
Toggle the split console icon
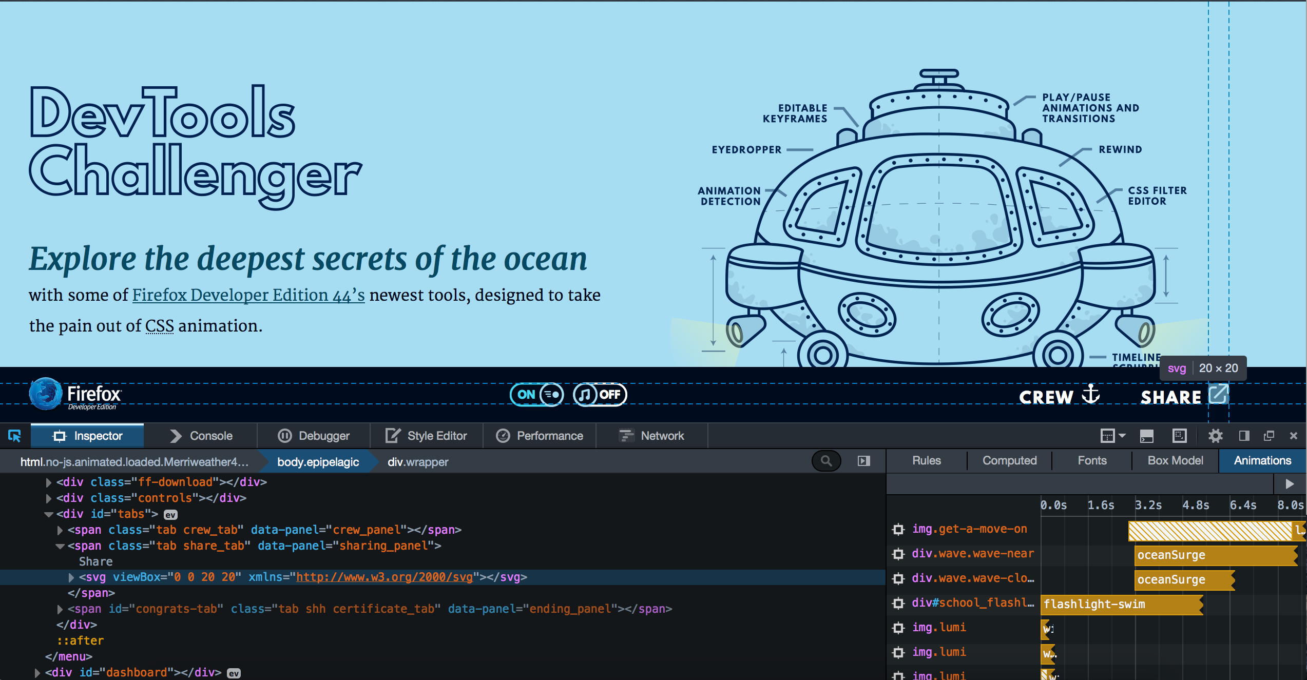[x=1146, y=436]
